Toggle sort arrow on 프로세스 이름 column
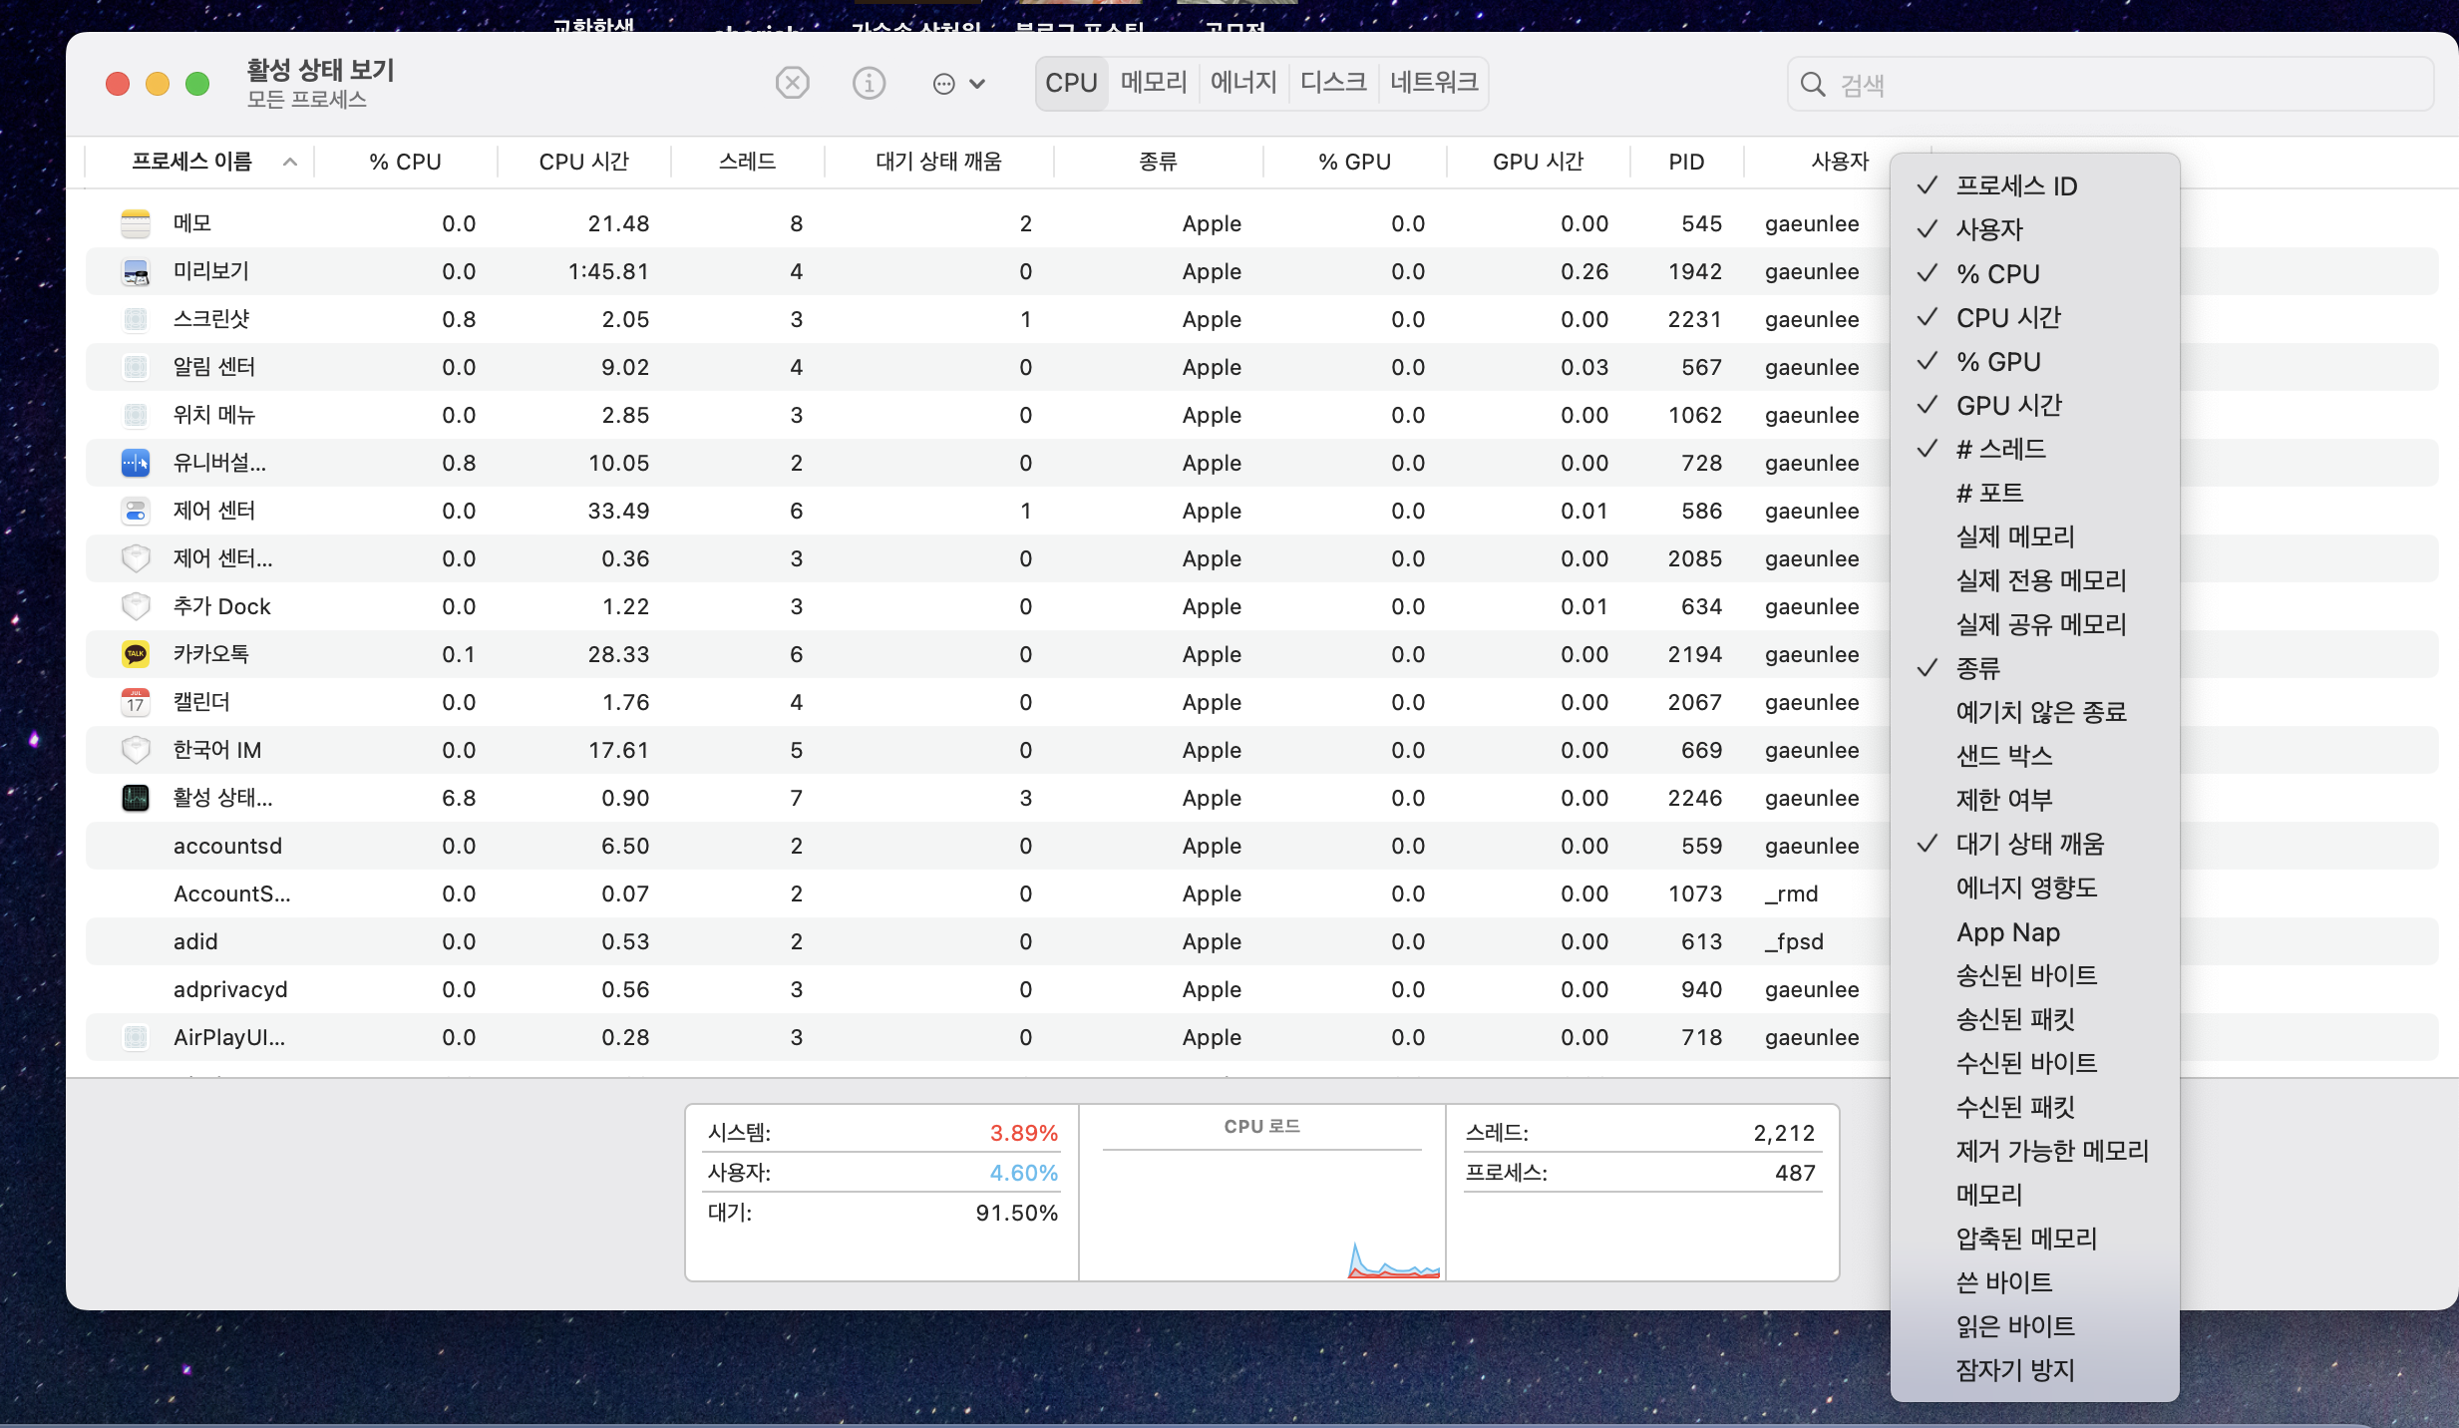The width and height of the screenshot is (2459, 1428). 290,162
